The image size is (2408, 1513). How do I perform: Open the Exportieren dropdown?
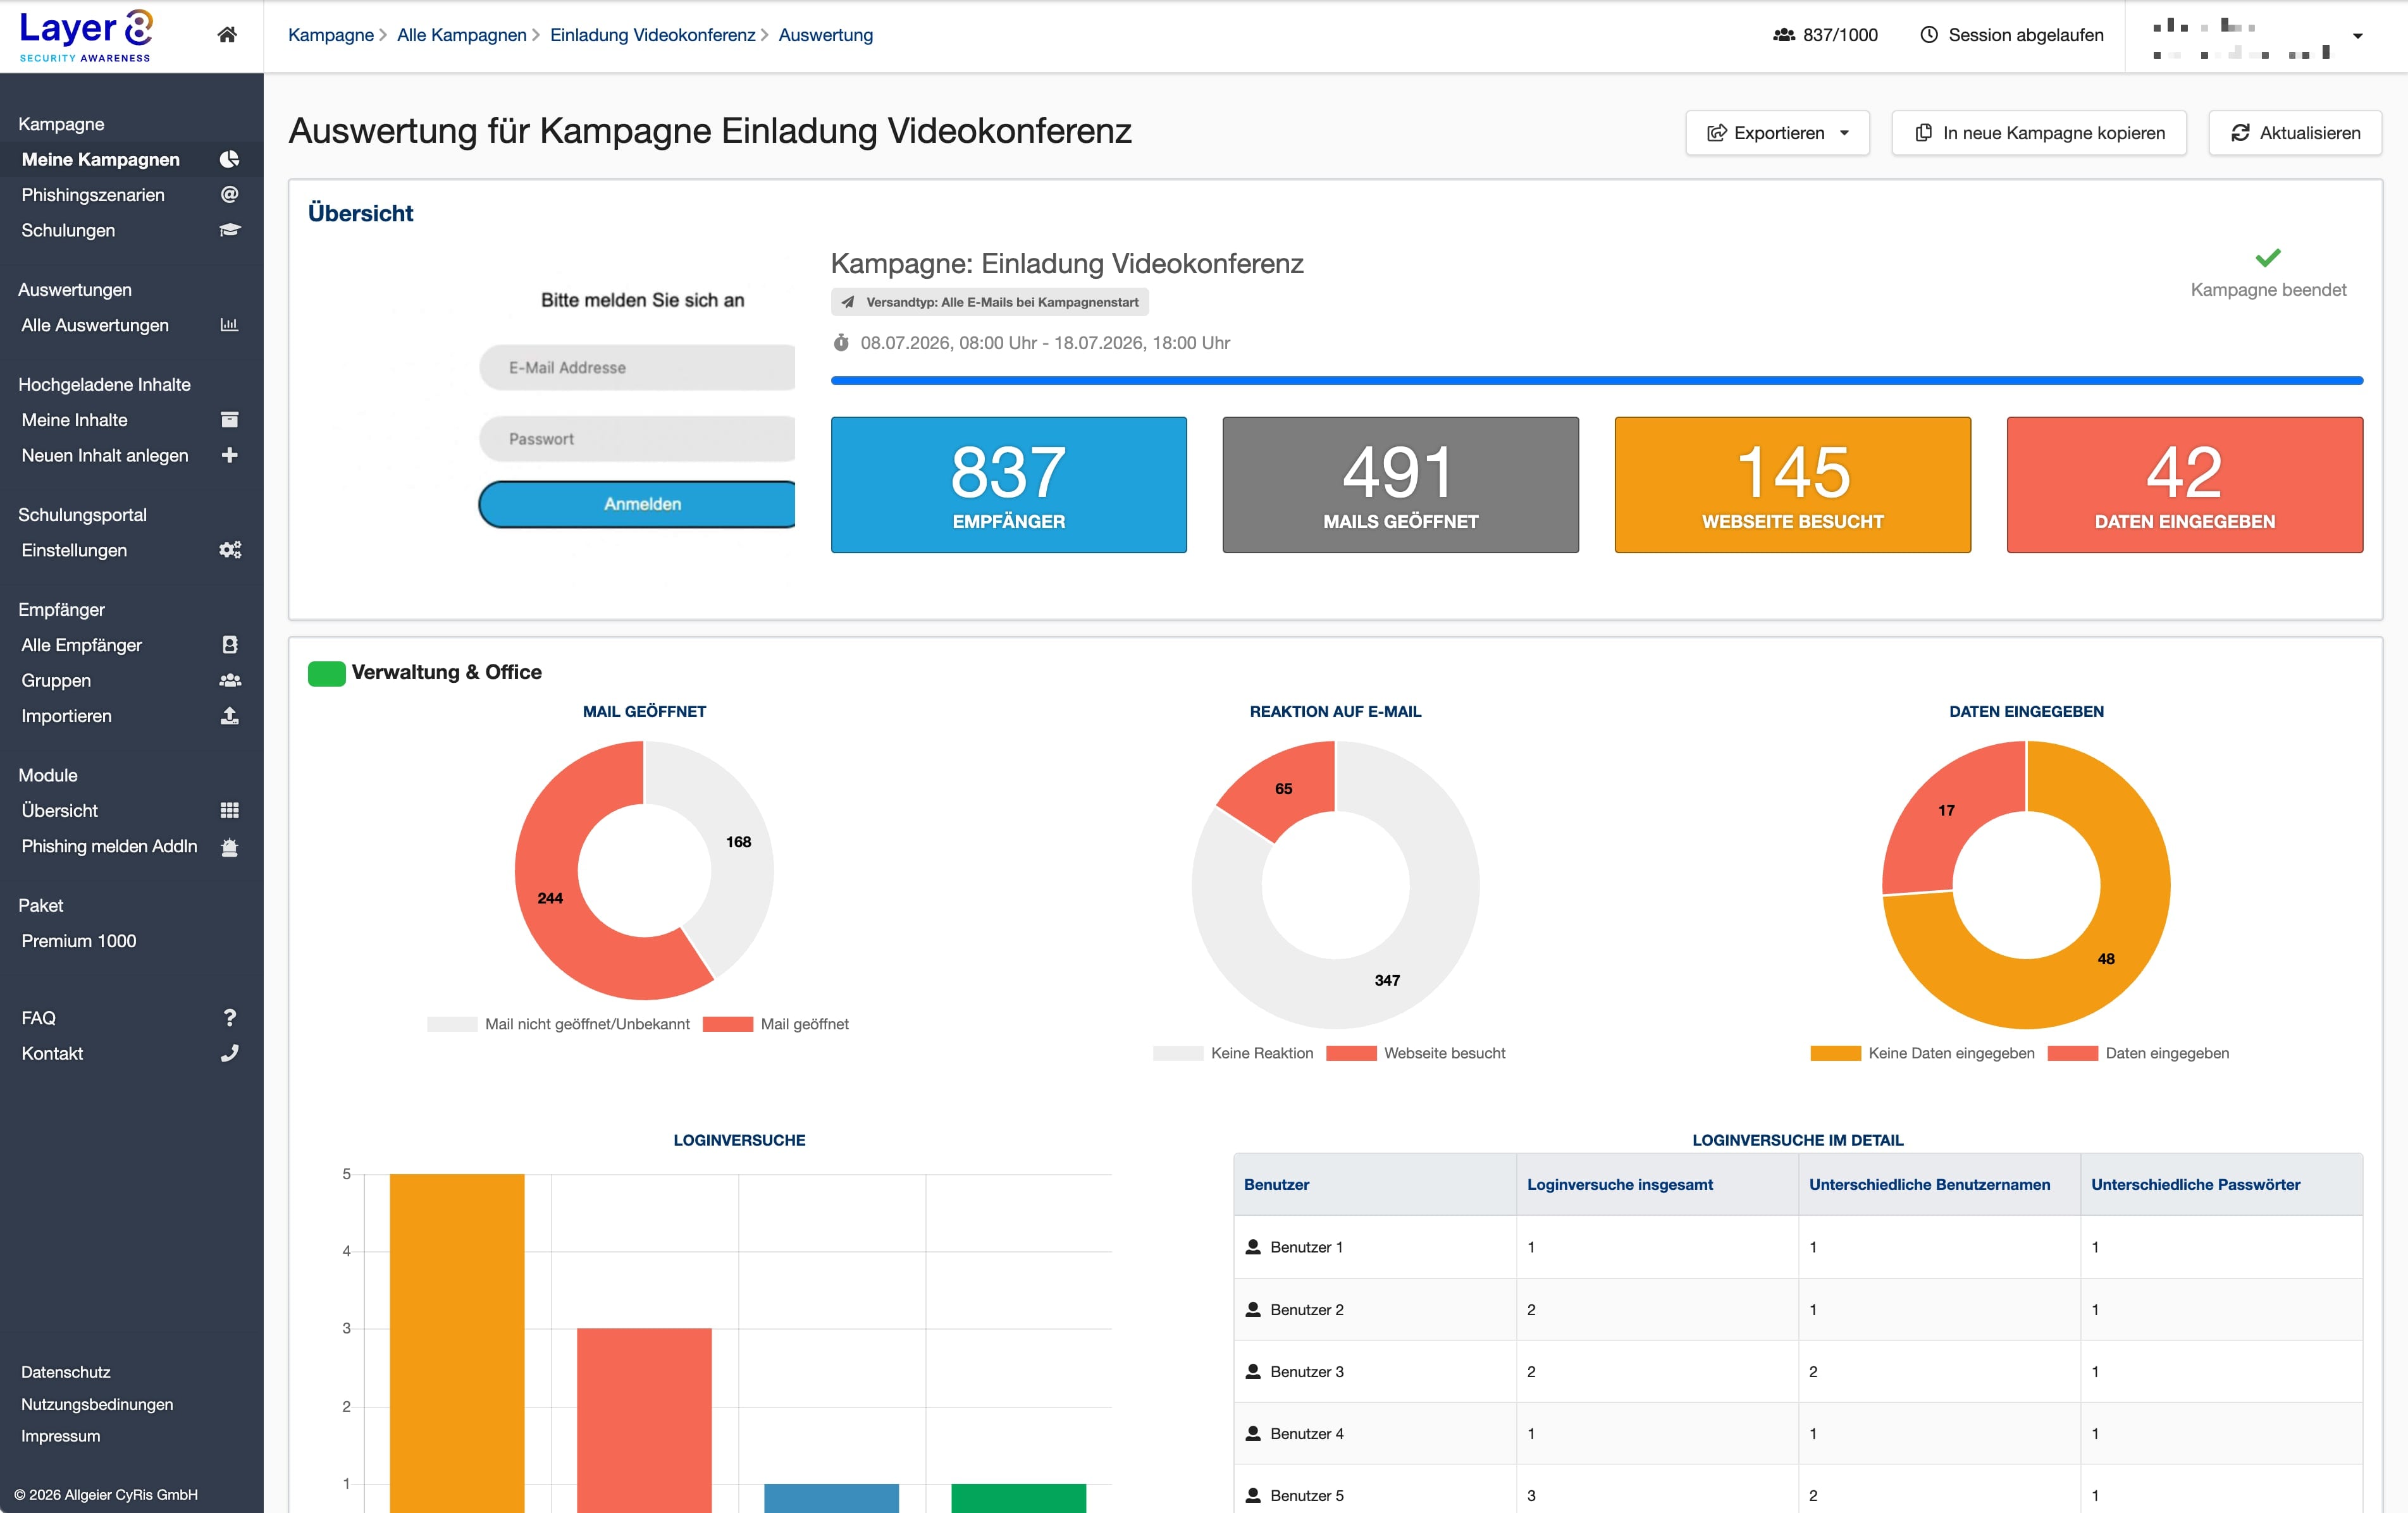pyautogui.click(x=1777, y=133)
